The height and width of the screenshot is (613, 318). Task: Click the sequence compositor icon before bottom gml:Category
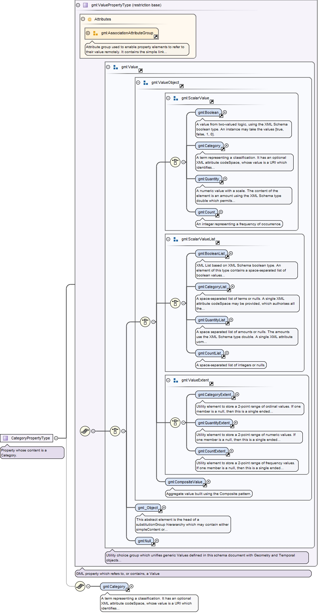(x=80, y=586)
